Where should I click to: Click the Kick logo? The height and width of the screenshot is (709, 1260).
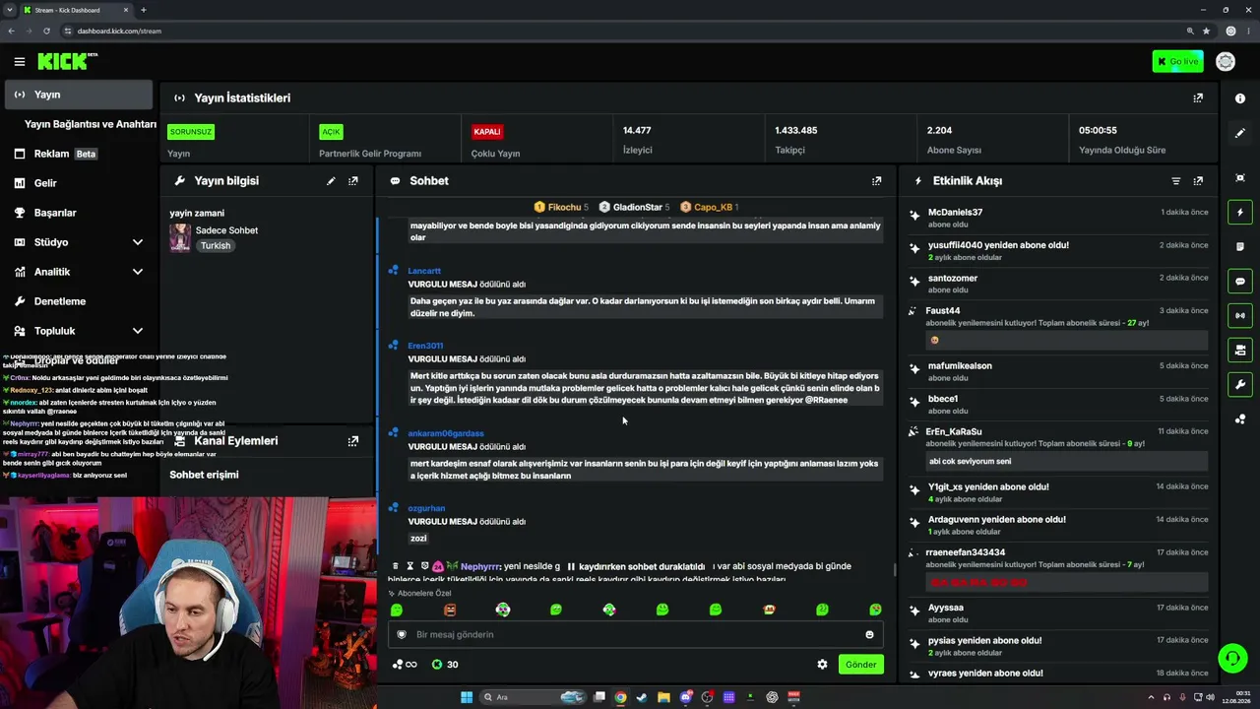pos(67,62)
